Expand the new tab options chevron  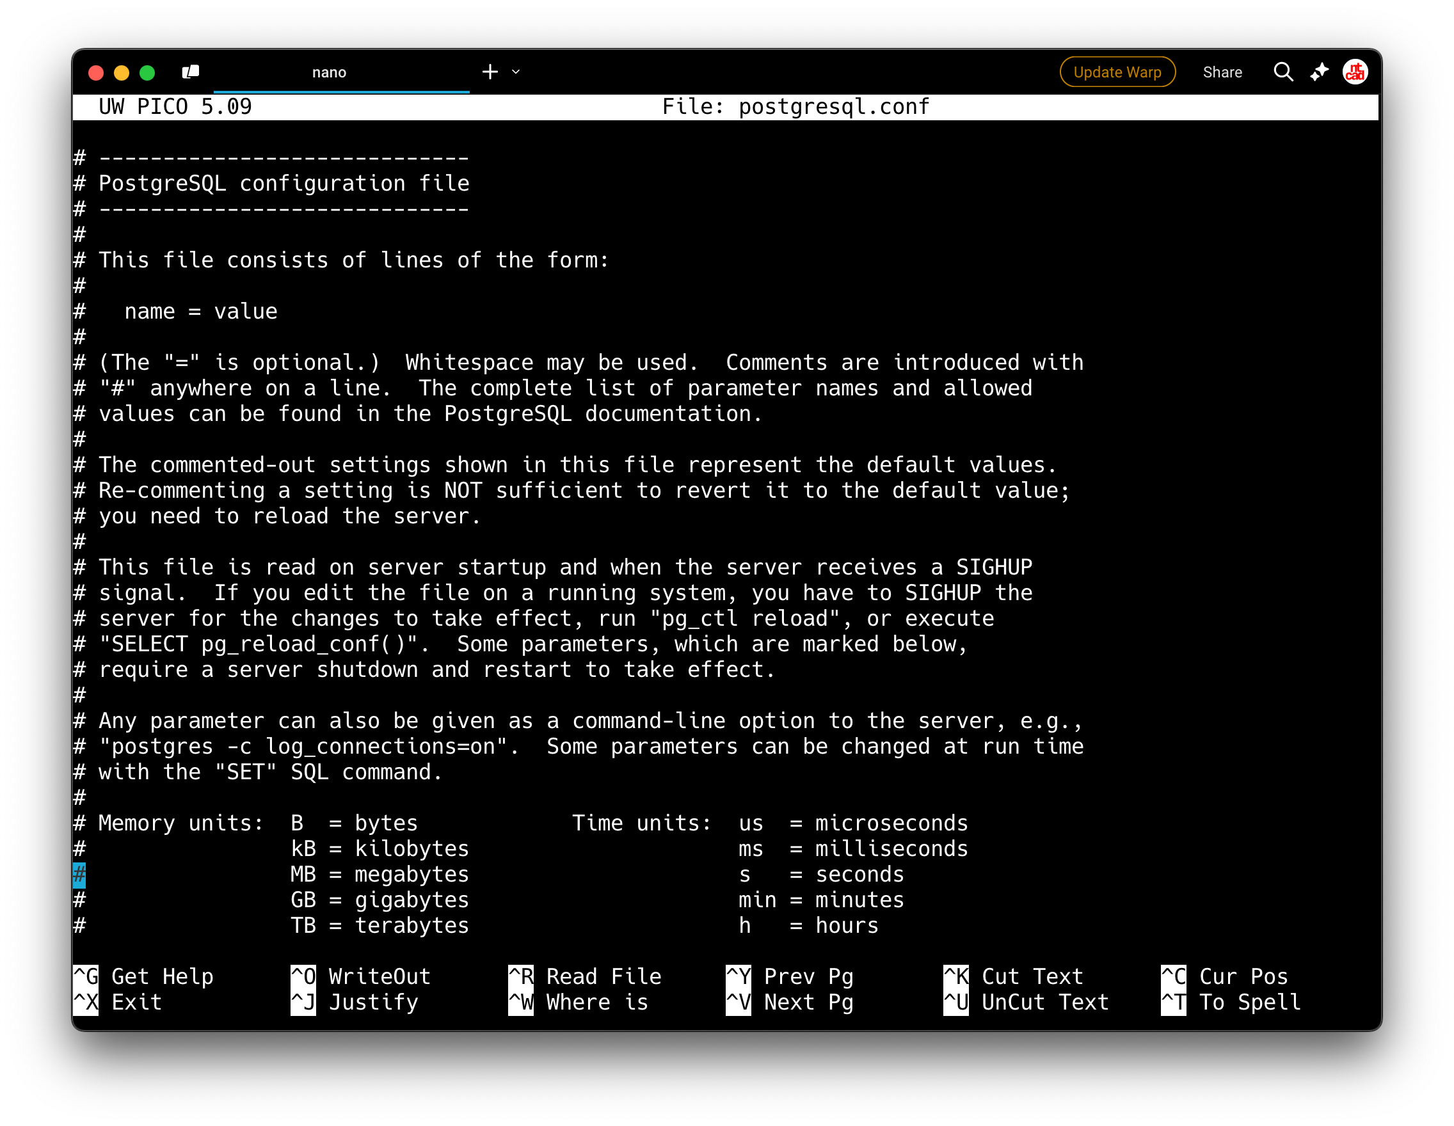click(x=516, y=72)
